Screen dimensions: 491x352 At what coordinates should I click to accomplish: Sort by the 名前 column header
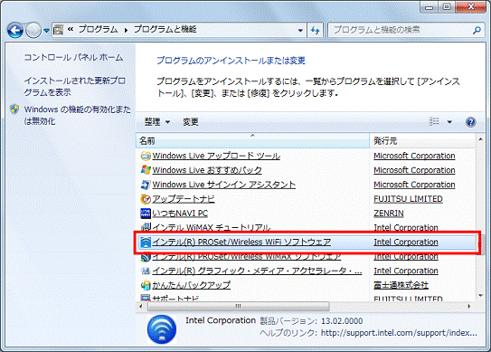click(x=252, y=141)
